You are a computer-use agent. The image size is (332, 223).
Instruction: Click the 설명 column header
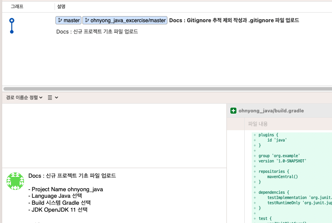click(x=61, y=7)
